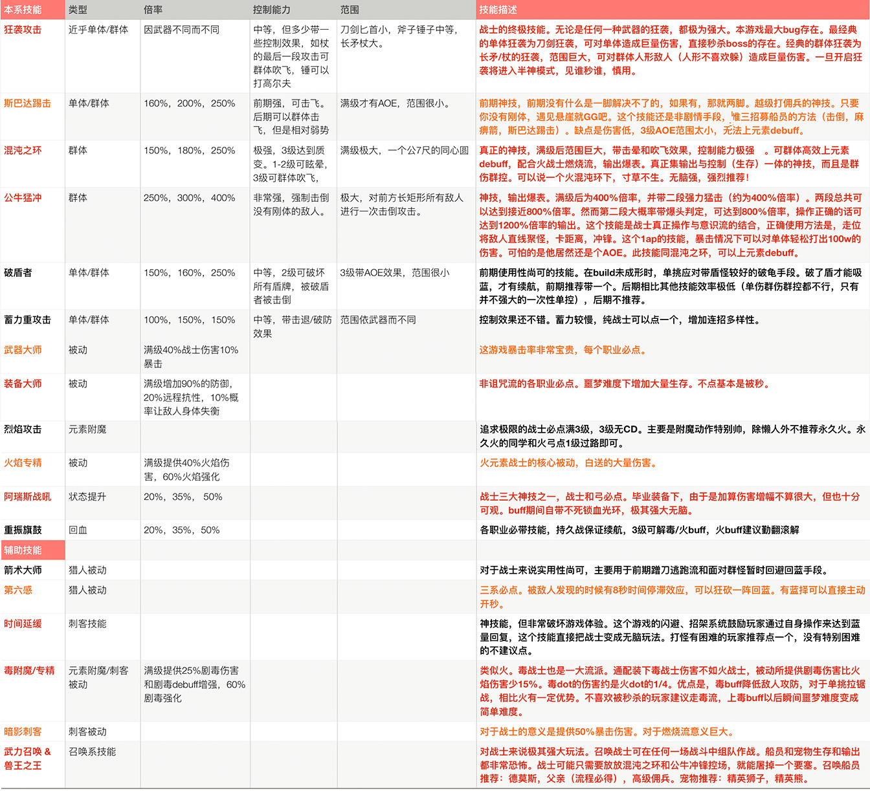Click the 满级极大 range cell for 混沌之环
Image resolution: width=870 pixels, height=791 pixels.
[407, 164]
